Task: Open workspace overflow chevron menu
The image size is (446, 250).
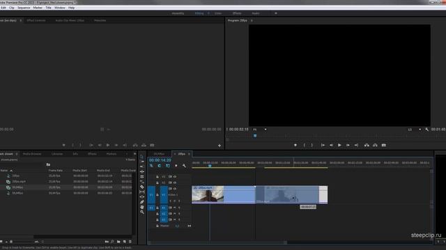Action: click(x=276, y=13)
